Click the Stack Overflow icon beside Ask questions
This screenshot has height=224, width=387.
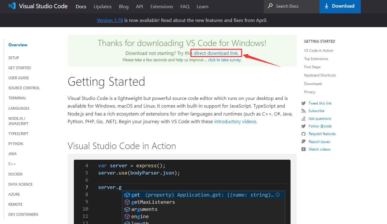click(303, 119)
